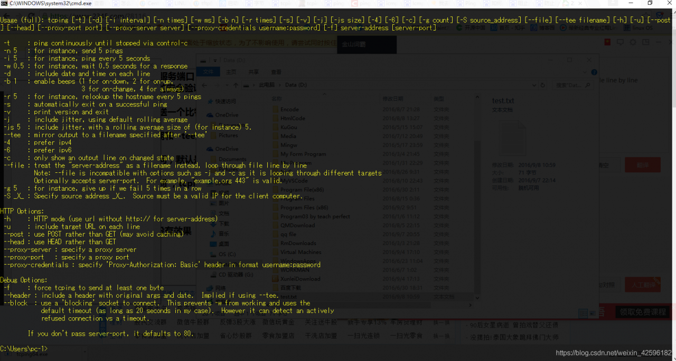Click the folder icon beside KuGou
Viewport: 676px width, 361px height.
275,127
